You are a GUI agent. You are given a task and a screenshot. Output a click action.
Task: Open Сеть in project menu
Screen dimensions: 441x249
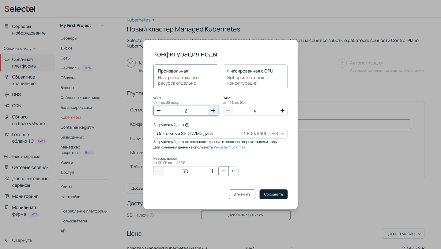[65, 58]
